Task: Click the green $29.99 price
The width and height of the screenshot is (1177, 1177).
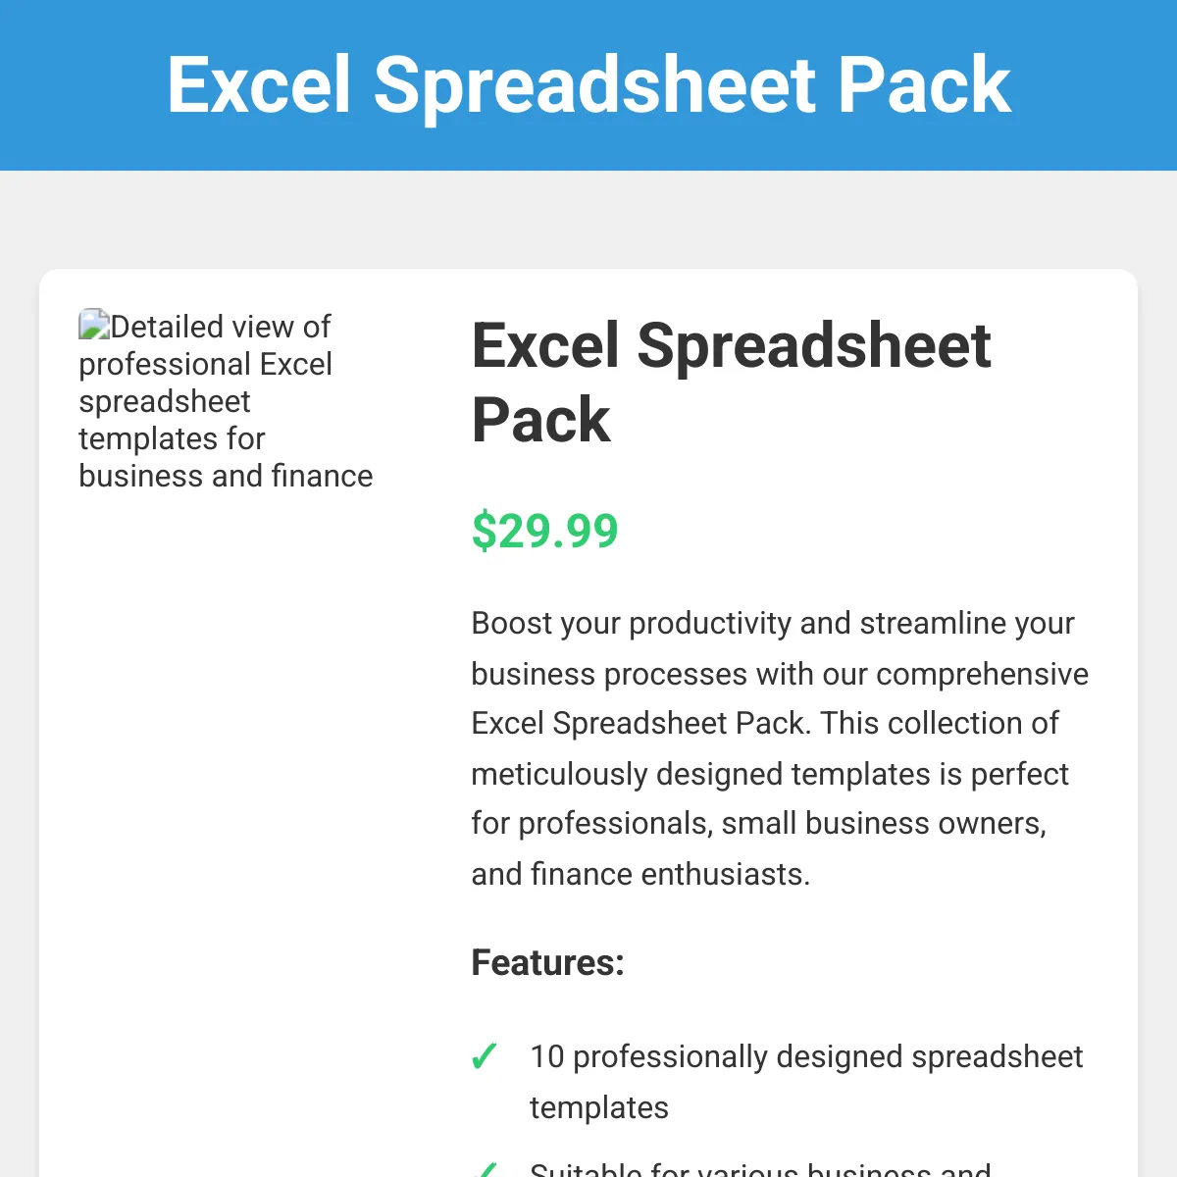Action: (544, 531)
